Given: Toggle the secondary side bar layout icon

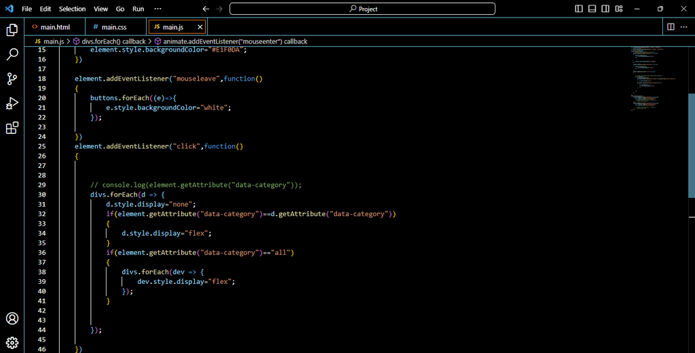Looking at the screenshot, I should 605,9.
